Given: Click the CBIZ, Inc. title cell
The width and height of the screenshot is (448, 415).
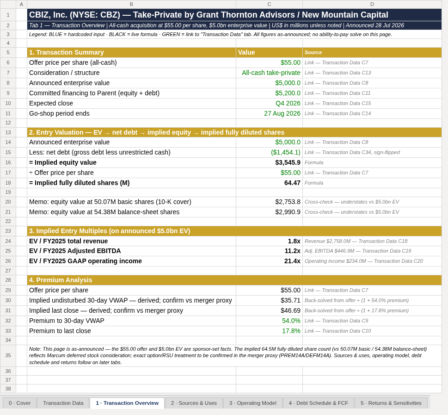Looking at the screenshot, I should pyautogui.click(x=234, y=15).
